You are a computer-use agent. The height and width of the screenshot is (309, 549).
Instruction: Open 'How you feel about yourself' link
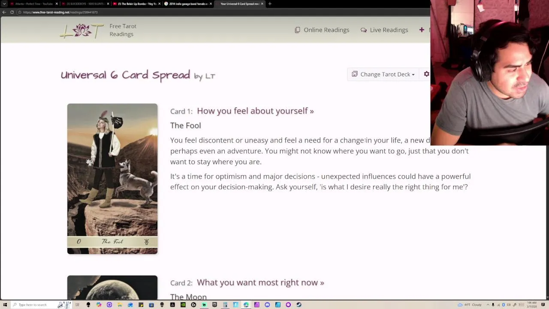tap(255, 111)
